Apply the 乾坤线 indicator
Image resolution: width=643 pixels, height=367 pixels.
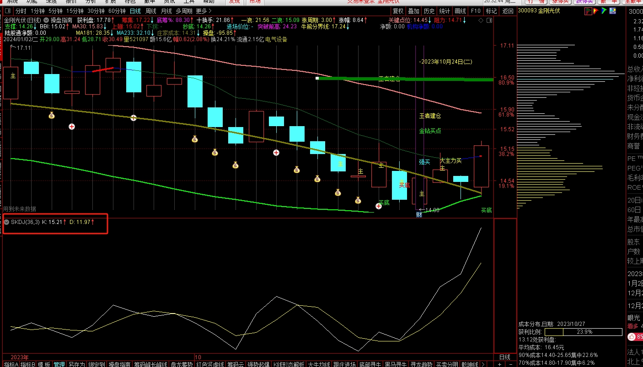point(470,364)
